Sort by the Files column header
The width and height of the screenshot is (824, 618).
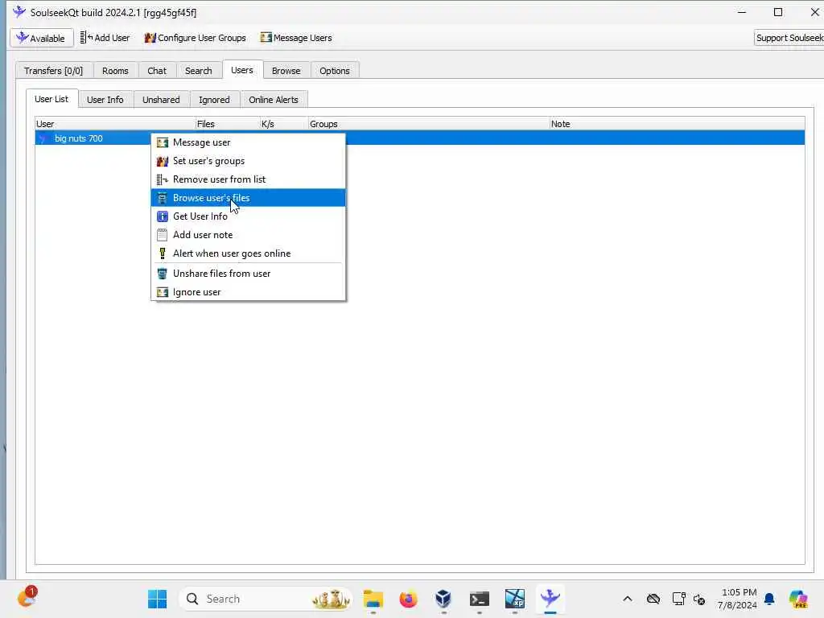click(x=227, y=124)
